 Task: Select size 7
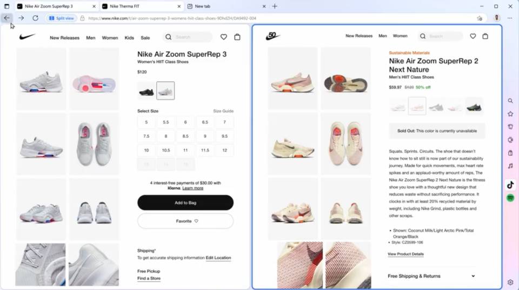pos(224,122)
